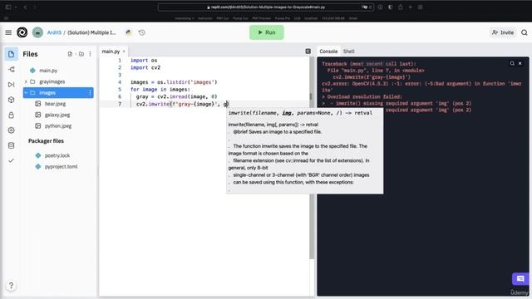
Task: Click the repl title '(Solution) Multiple I...'
Action: click(91, 32)
